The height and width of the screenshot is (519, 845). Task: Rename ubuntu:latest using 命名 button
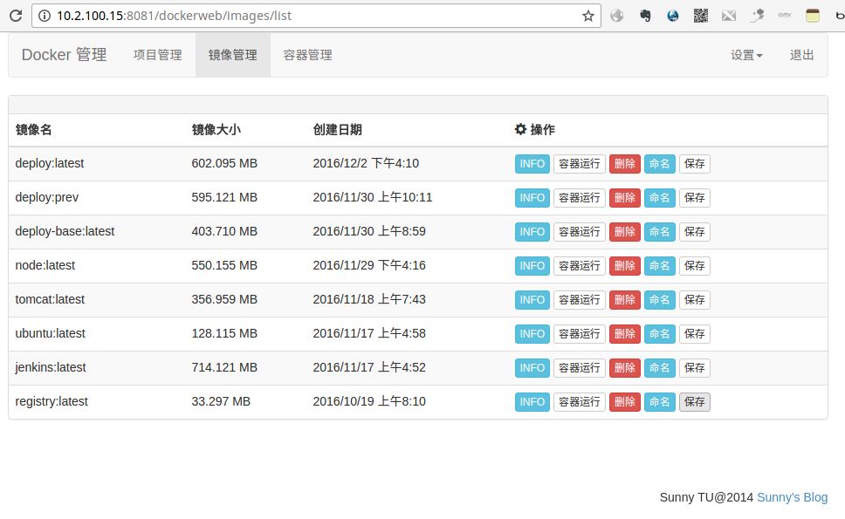pos(660,334)
